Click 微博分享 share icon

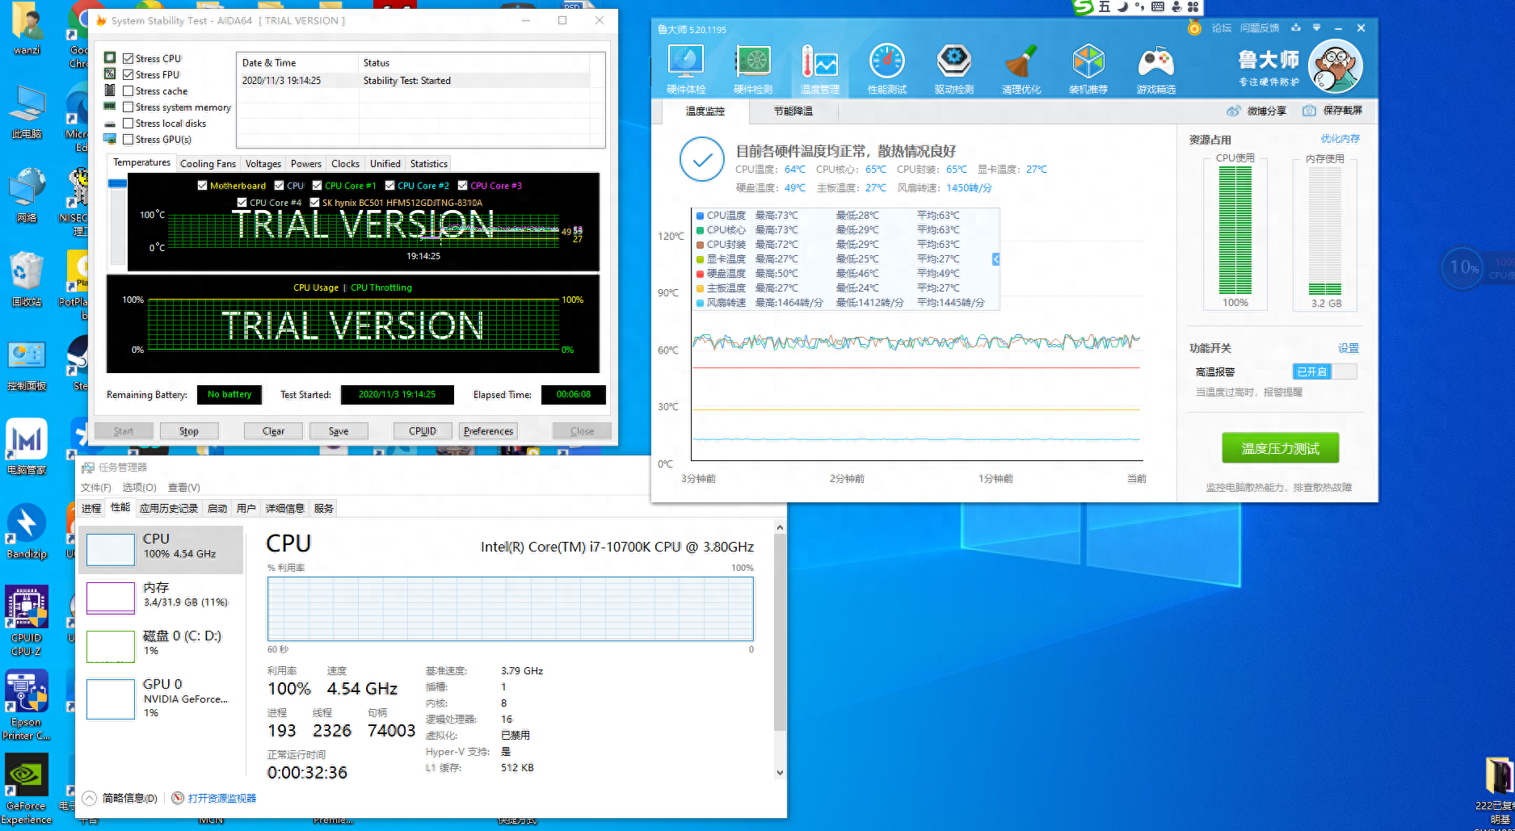pos(1233,111)
